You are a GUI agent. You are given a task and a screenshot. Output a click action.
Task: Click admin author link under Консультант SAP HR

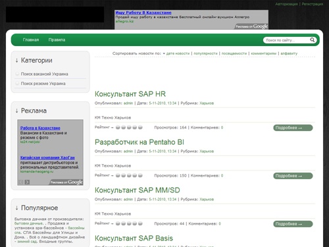128,103
